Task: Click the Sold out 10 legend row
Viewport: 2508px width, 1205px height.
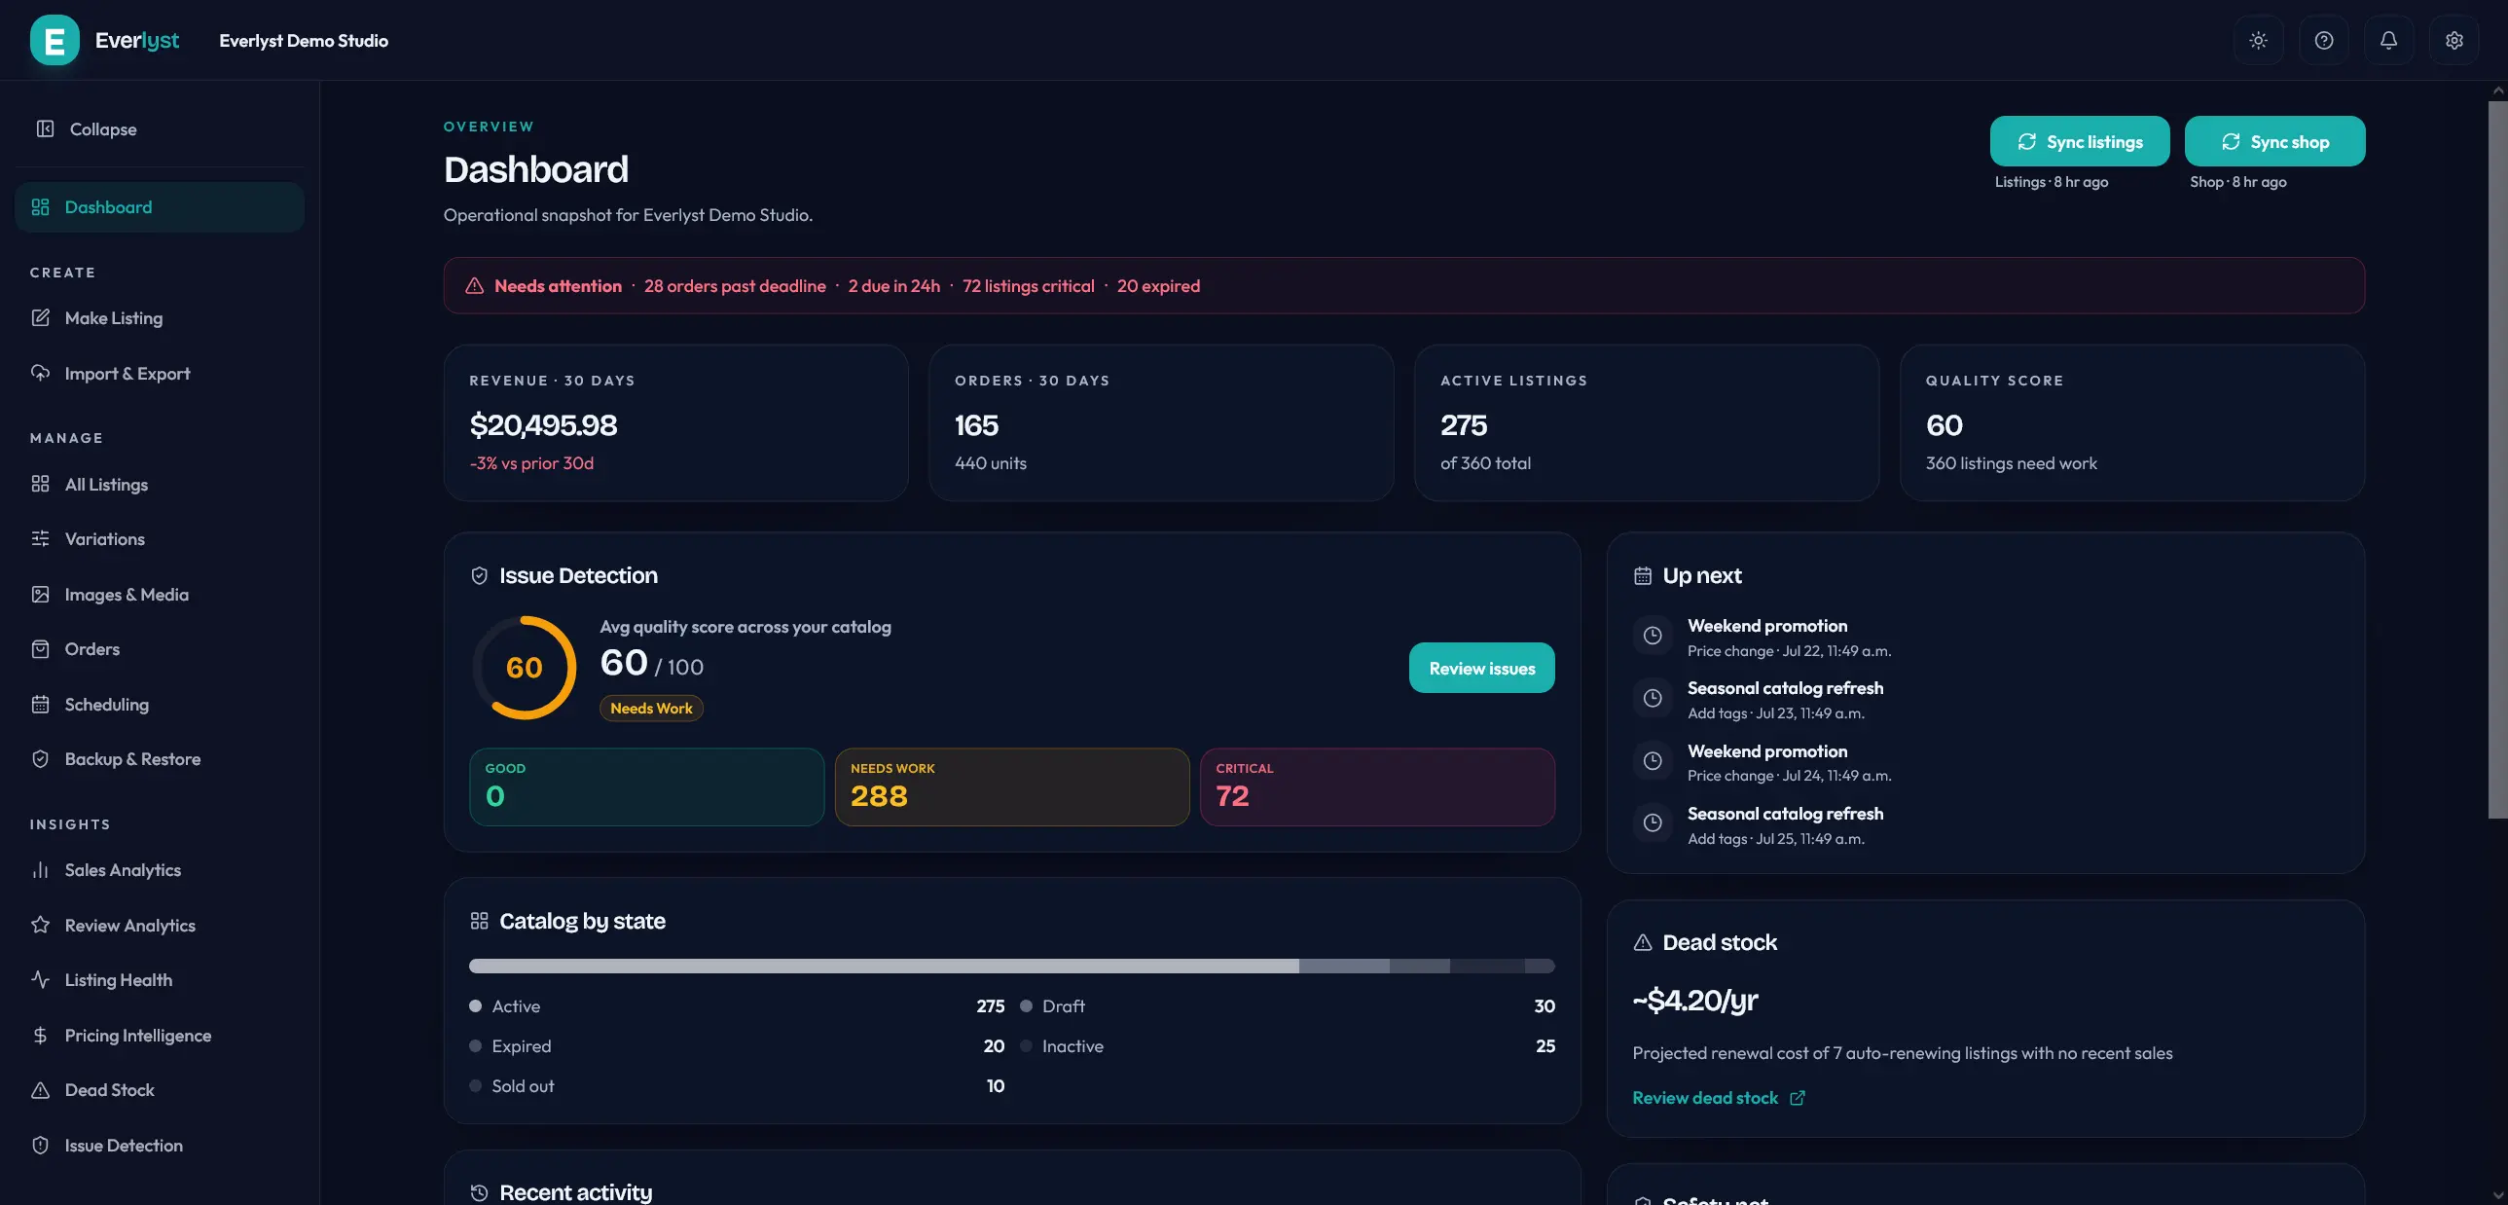Action: tap(737, 1086)
